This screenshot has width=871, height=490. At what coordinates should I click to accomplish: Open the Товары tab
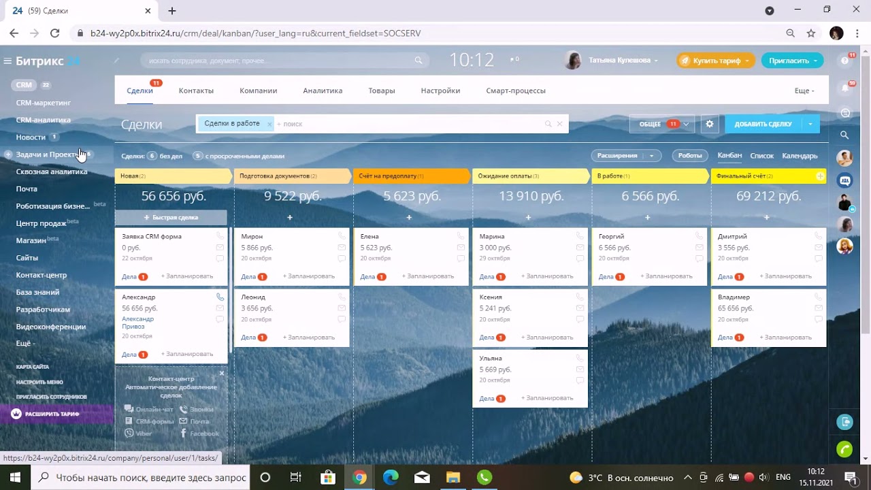pos(381,91)
